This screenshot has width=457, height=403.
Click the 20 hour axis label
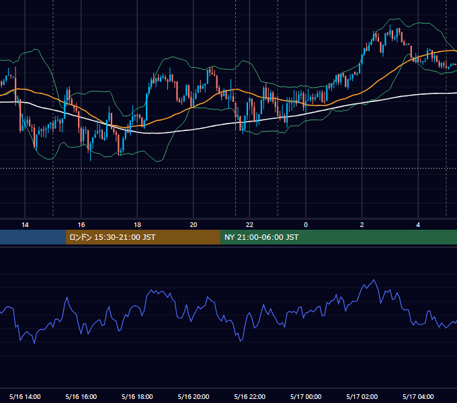tap(194, 225)
